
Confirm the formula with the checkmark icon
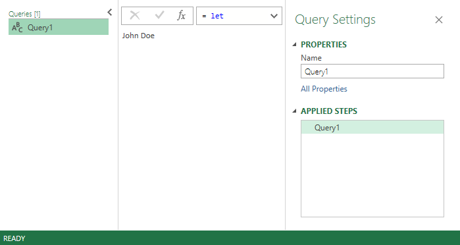pyautogui.click(x=159, y=15)
